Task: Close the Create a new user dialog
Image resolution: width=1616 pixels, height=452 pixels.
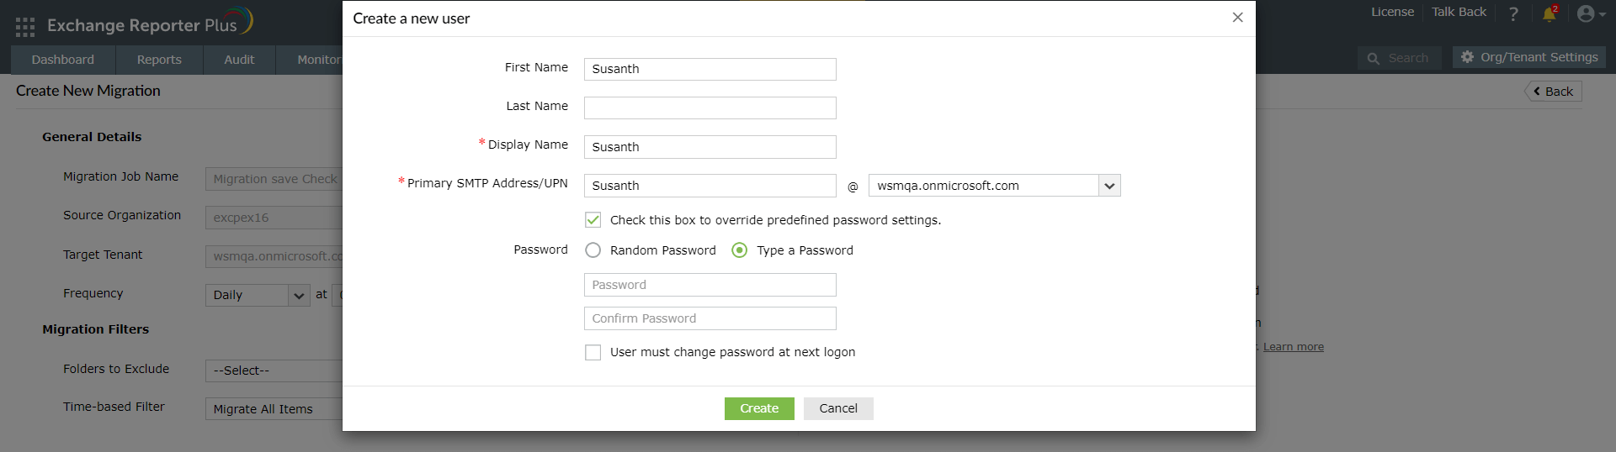Action: click(x=1237, y=18)
